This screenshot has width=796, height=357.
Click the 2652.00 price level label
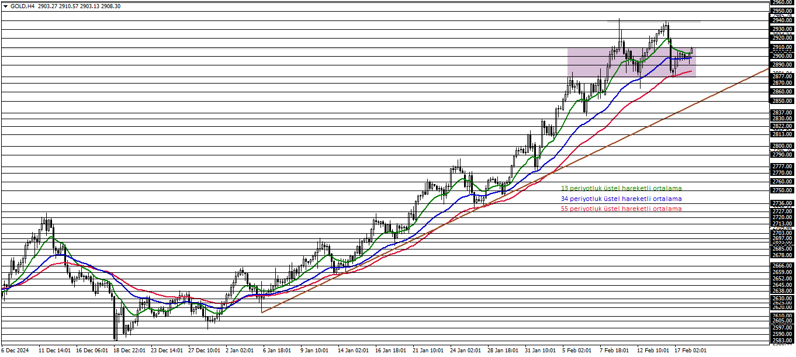(x=782, y=278)
